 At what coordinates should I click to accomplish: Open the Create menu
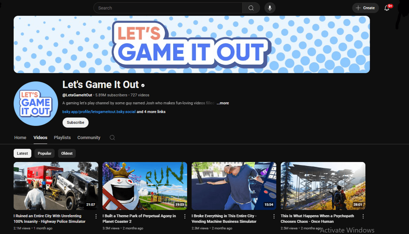coord(365,8)
